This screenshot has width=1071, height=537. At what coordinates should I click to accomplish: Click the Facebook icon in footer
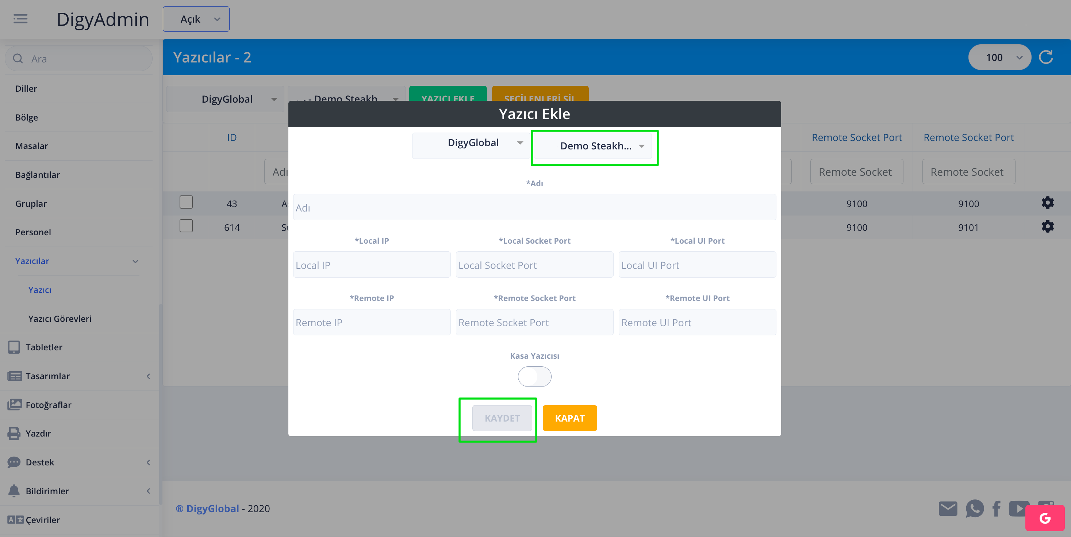coord(996,508)
